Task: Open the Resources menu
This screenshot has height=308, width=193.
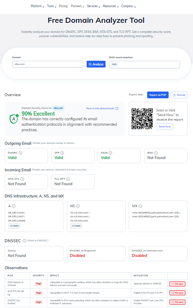Action: tap(111, 6)
